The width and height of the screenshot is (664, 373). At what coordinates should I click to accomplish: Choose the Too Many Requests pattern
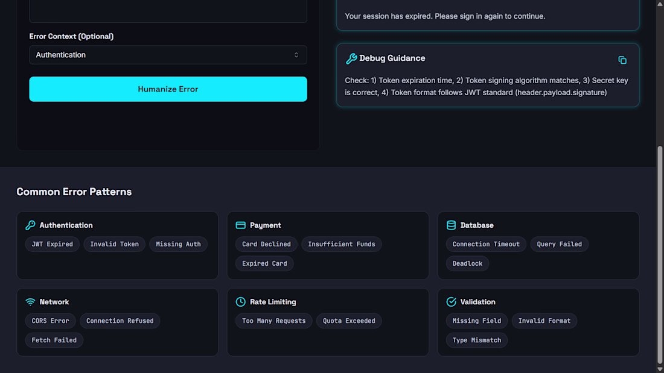pyautogui.click(x=273, y=321)
